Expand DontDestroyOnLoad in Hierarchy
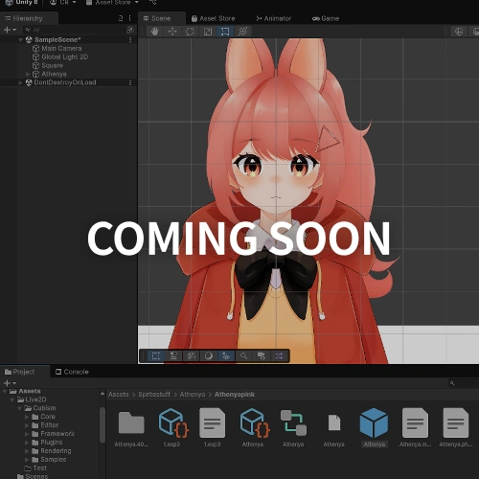Screen dimensions: 479x479 (x=20, y=82)
